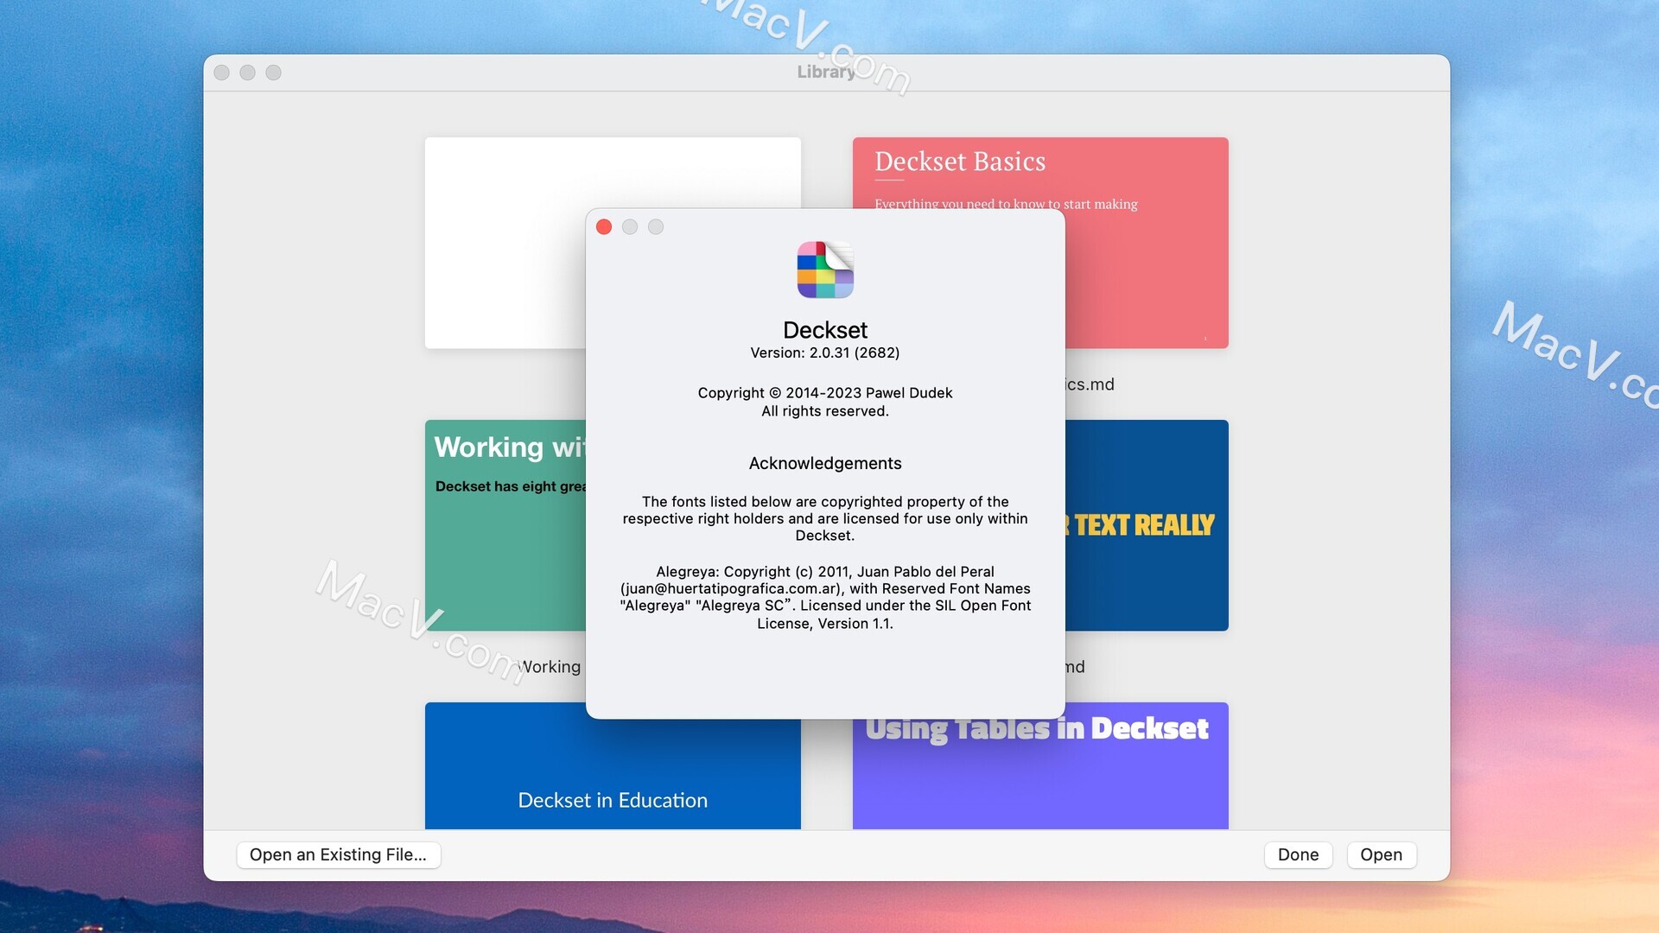Click the Library window title
1659x933 pixels.
[826, 72]
